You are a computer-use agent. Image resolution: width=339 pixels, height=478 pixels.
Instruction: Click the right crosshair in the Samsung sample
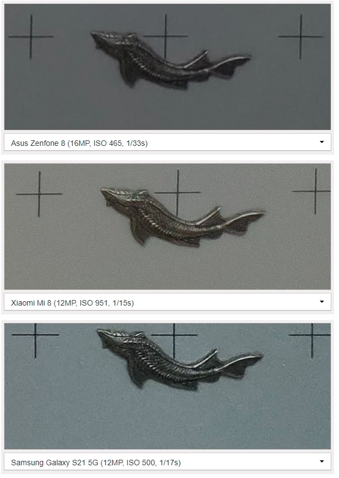pos(312,335)
